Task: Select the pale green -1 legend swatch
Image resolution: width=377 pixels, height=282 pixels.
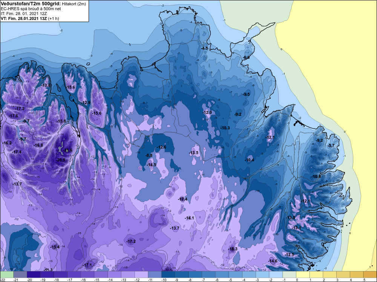Action: (290, 274)
